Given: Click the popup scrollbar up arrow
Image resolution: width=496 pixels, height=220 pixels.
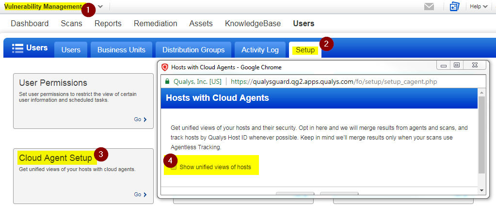Looking at the screenshot, I should pos(481,93).
